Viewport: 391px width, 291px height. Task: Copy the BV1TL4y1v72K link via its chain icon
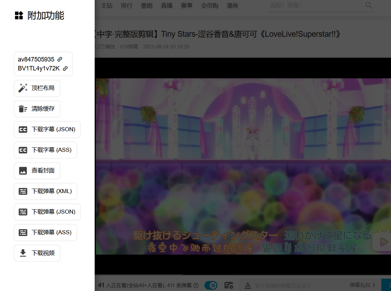[x=65, y=68]
